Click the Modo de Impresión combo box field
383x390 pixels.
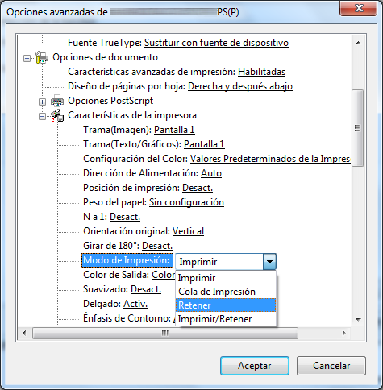coord(226,262)
